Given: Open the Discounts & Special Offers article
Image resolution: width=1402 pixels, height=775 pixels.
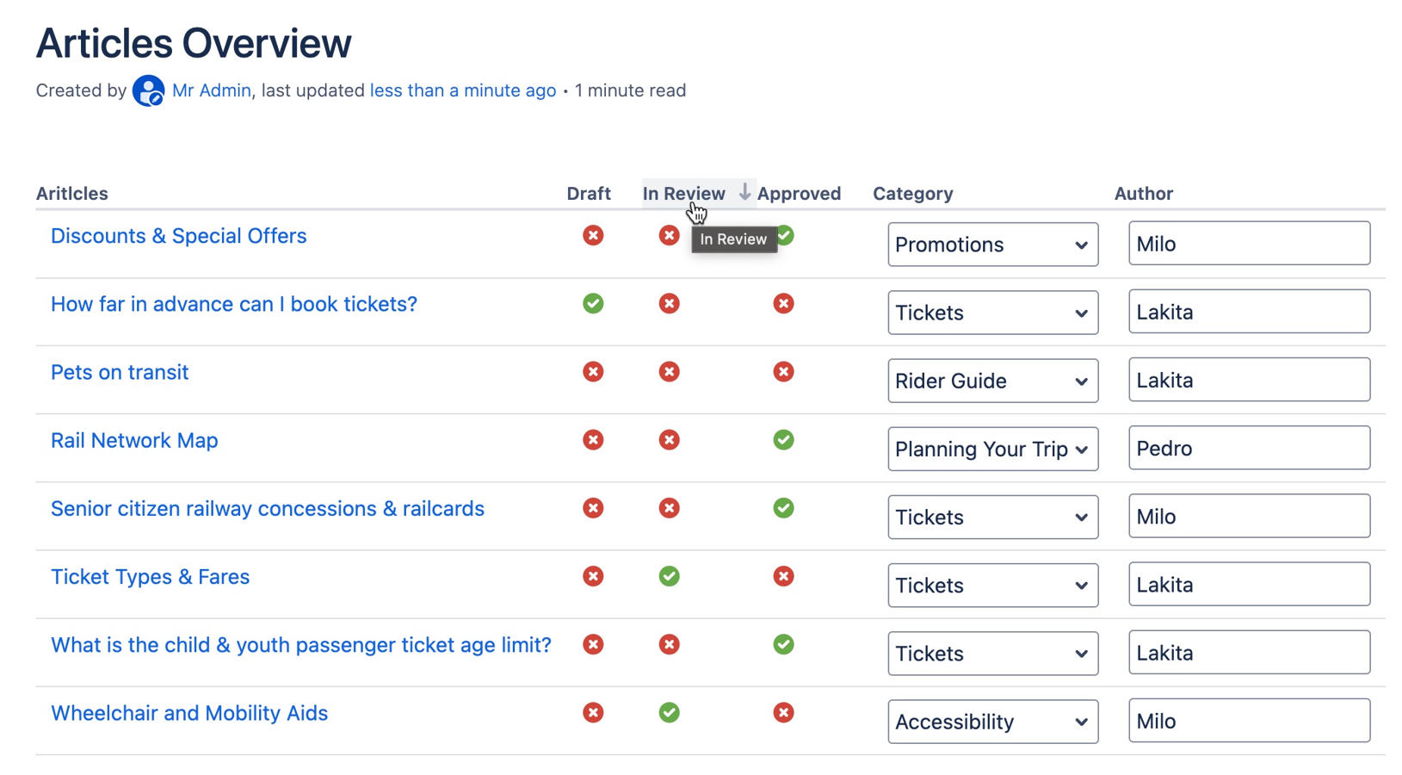Looking at the screenshot, I should [178, 235].
